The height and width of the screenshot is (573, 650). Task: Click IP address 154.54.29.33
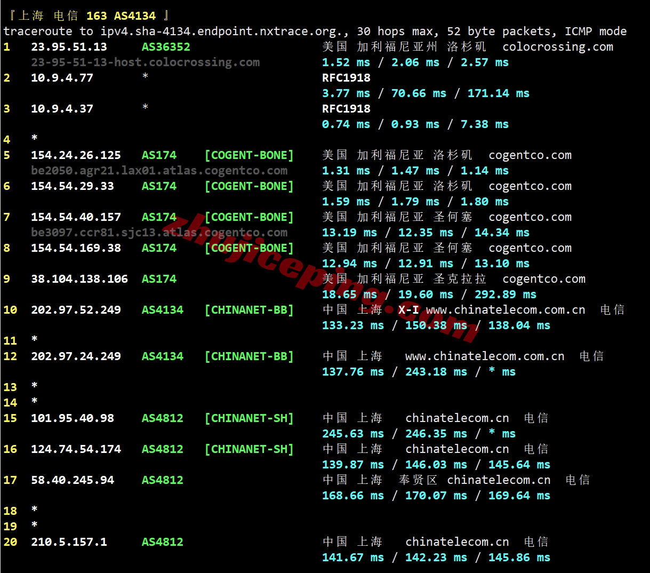[73, 186]
